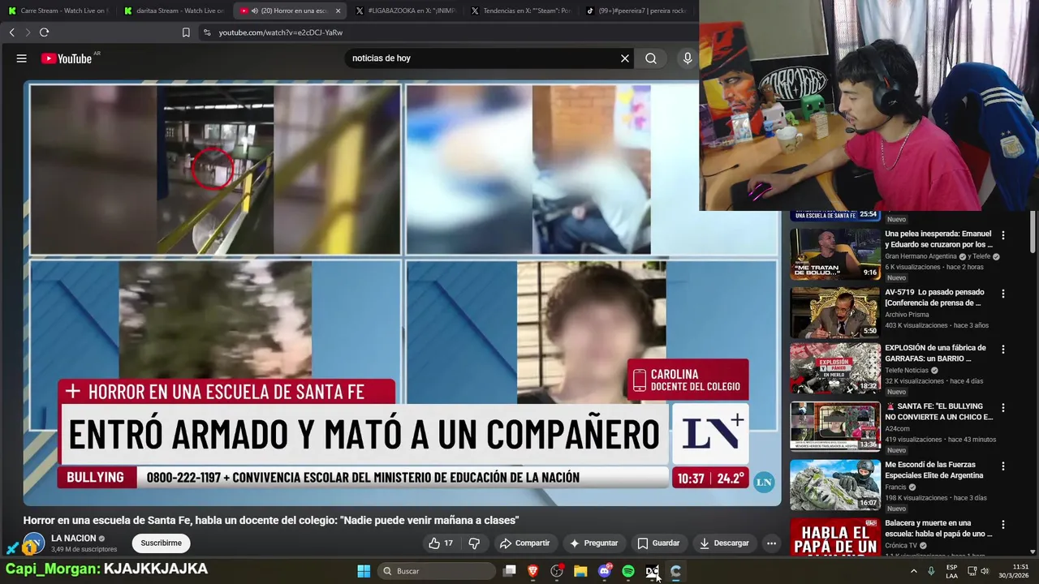
Task: Open OBS Studio from the taskbar
Action: pyautogui.click(x=557, y=571)
